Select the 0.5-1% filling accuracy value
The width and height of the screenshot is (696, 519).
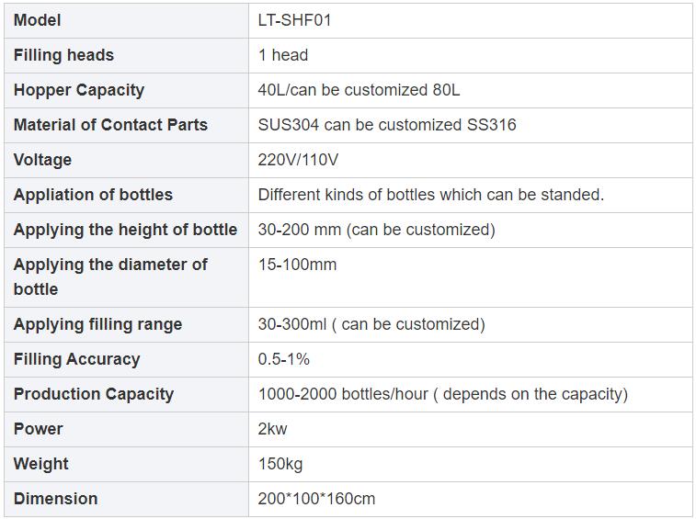point(283,359)
